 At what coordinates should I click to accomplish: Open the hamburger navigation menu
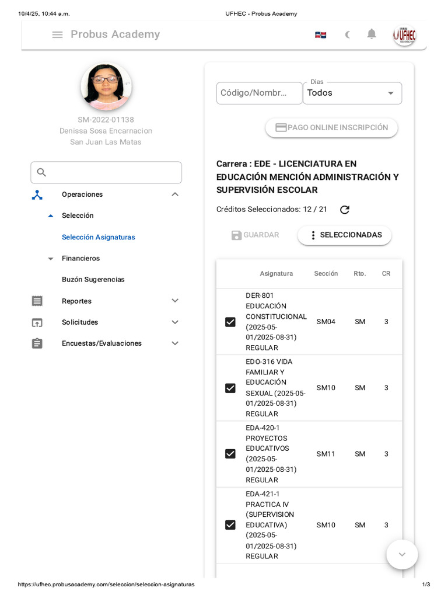coord(57,34)
